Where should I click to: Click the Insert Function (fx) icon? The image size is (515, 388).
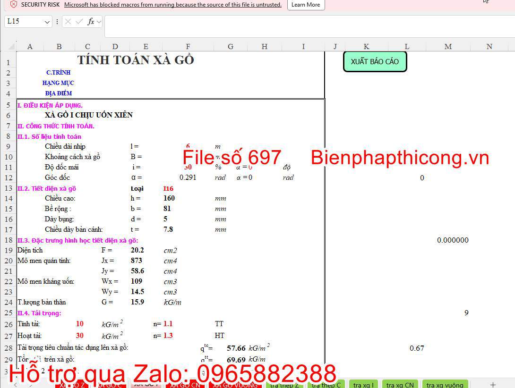[x=91, y=22]
